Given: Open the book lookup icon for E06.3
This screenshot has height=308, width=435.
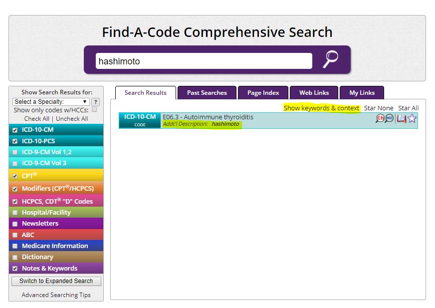Looking at the screenshot, I should (x=402, y=119).
